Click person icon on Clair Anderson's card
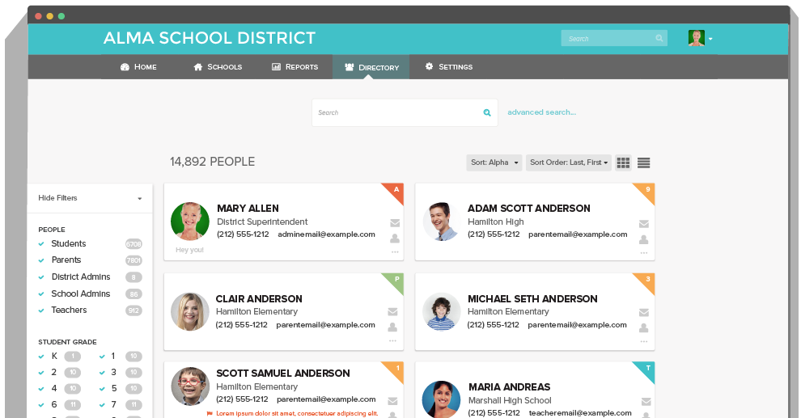801x418 pixels. tap(393, 327)
